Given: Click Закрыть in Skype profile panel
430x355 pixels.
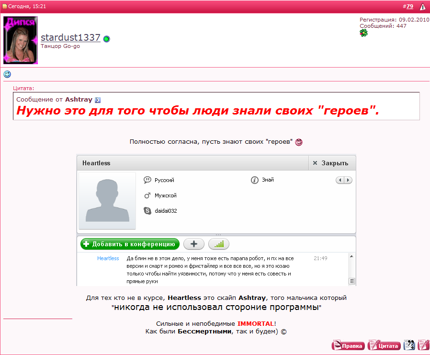Looking at the screenshot, I should coord(332,163).
